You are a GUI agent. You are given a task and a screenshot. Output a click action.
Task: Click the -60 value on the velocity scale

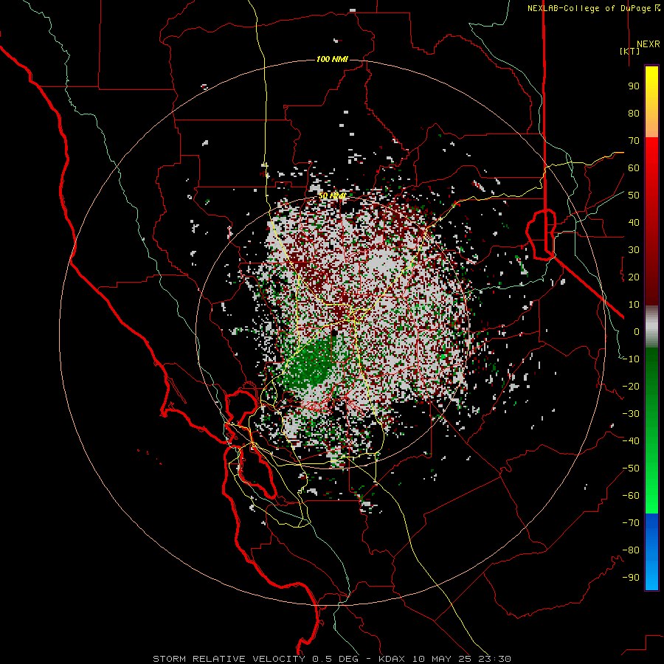point(631,496)
